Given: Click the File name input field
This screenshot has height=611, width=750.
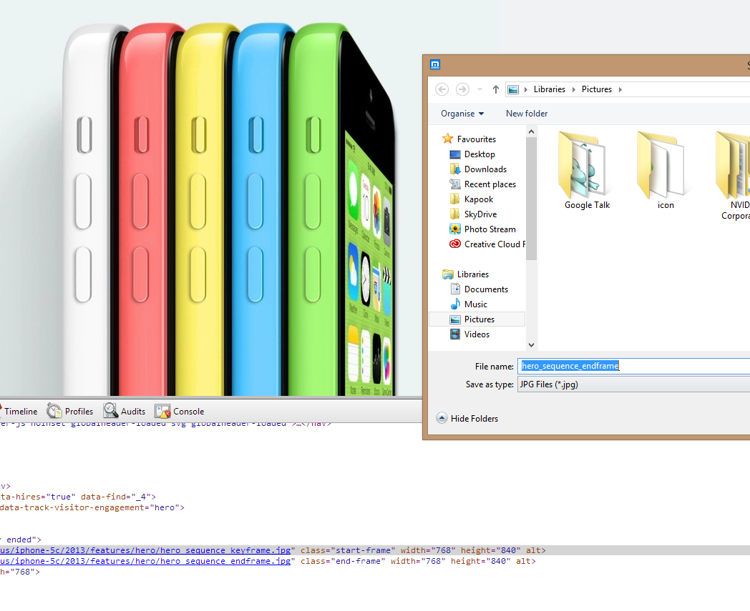Looking at the screenshot, I should pos(633,366).
